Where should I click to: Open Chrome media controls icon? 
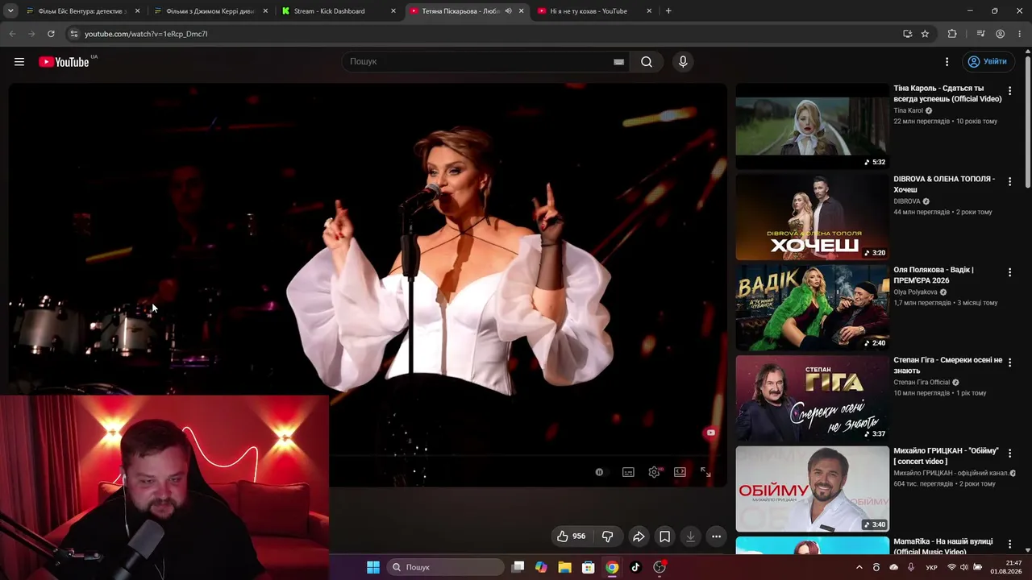(x=980, y=34)
